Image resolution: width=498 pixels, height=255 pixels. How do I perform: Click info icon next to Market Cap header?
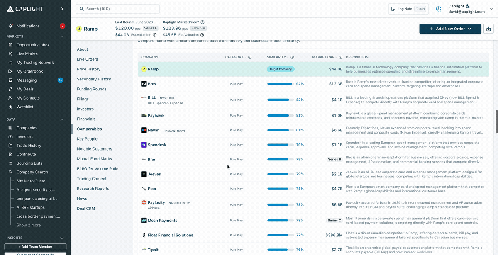tap(341, 57)
